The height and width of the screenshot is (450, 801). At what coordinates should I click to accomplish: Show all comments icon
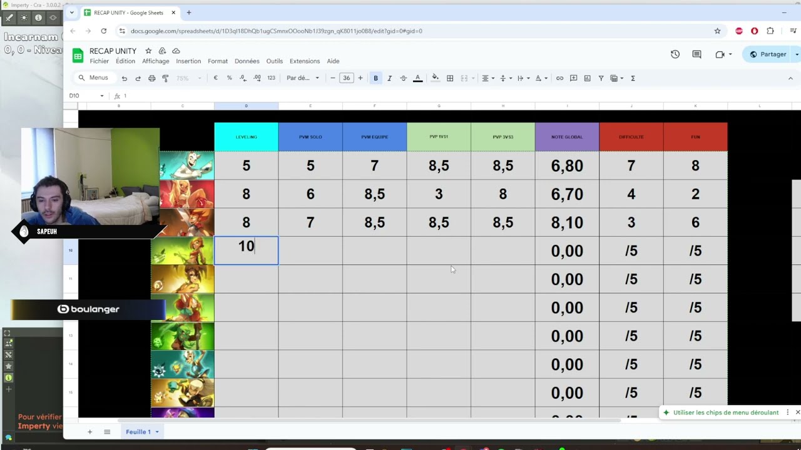[696, 54]
